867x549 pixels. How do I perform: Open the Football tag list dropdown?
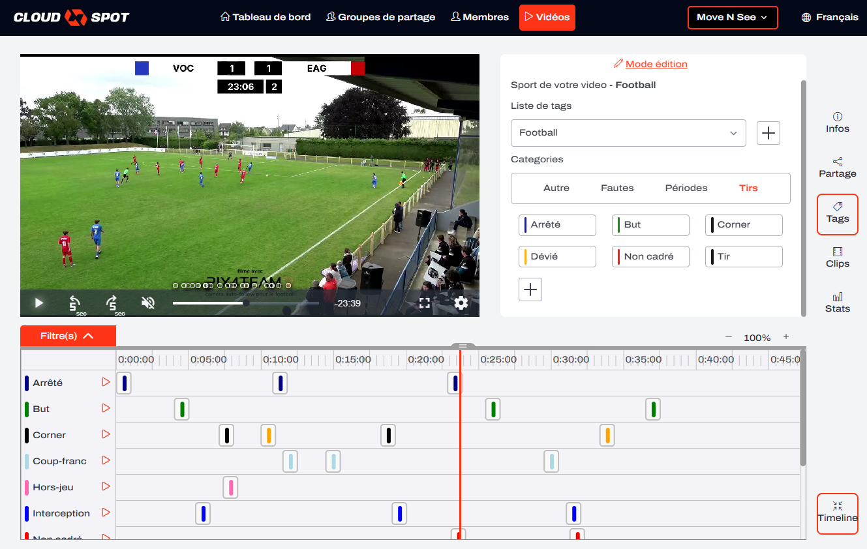[x=628, y=132]
